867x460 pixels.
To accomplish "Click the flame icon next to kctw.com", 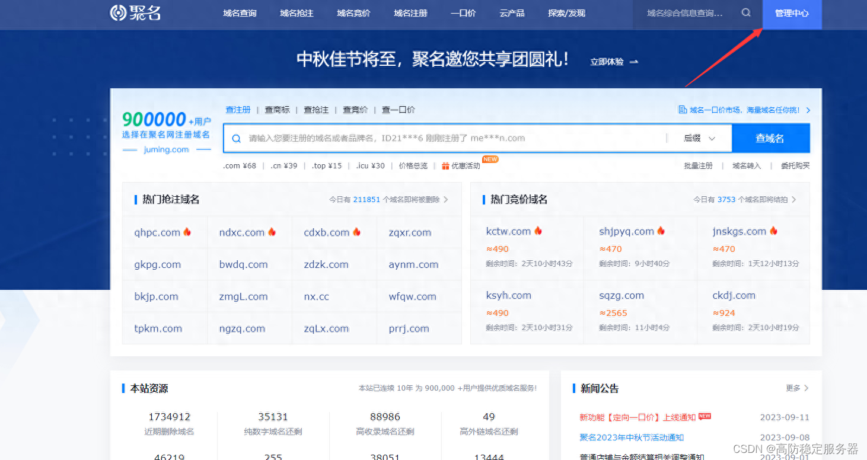I will (x=538, y=231).
